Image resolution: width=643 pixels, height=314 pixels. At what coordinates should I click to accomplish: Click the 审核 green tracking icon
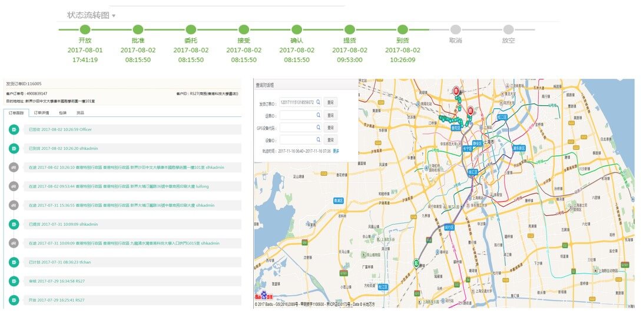pyautogui.click(x=14, y=281)
